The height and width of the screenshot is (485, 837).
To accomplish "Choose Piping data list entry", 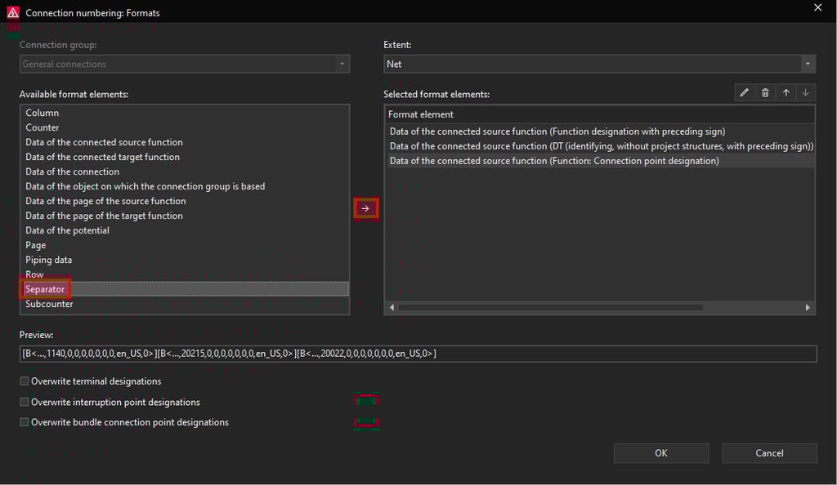I will click(x=49, y=260).
